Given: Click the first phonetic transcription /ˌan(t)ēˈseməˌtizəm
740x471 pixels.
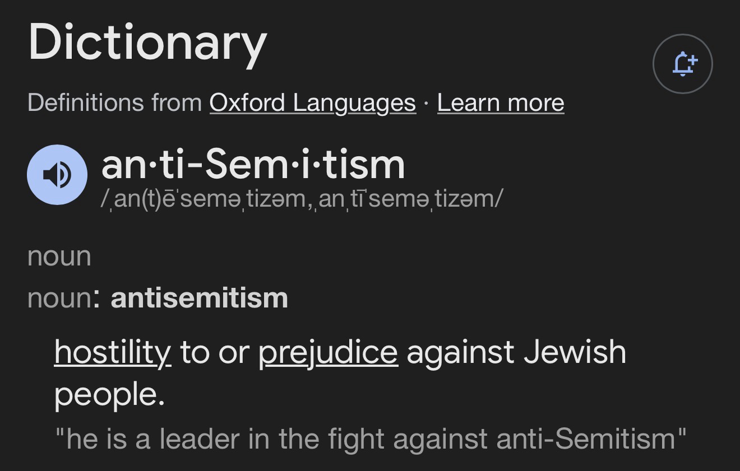Looking at the screenshot, I should coord(202,198).
